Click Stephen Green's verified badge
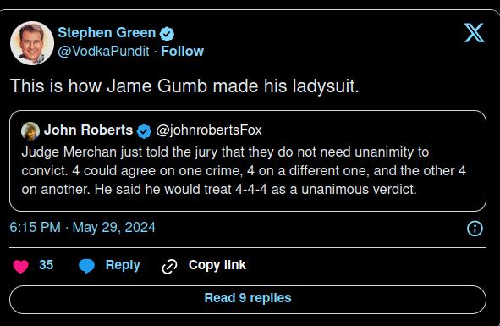 click(167, 34)
